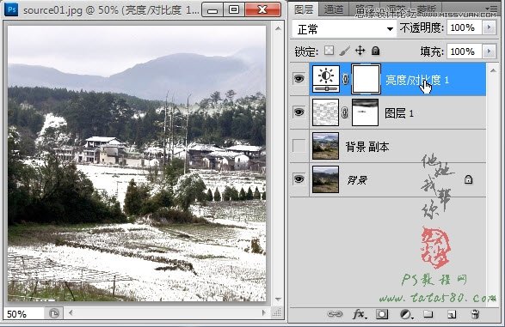This screenshot has width=505, height=327.
Task: Click lock icon on 背景 layer
Action: 468,179
